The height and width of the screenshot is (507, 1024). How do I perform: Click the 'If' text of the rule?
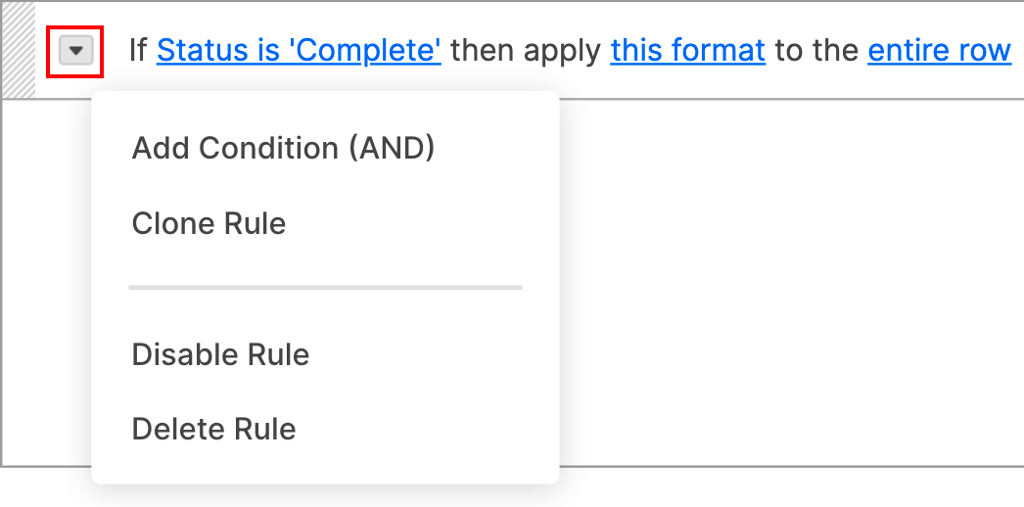point(137,50)
